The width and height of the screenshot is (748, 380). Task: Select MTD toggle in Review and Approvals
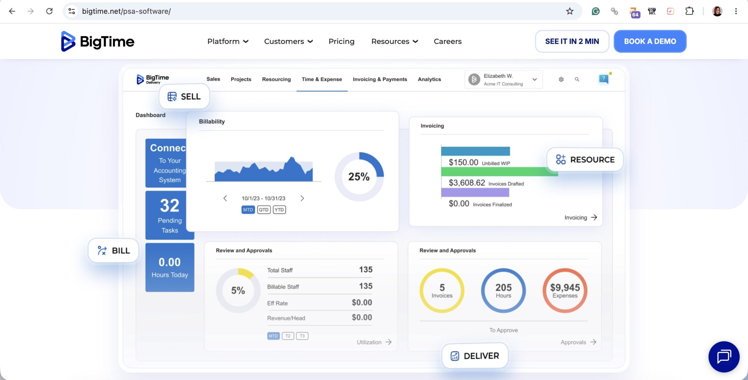[273, 336]
